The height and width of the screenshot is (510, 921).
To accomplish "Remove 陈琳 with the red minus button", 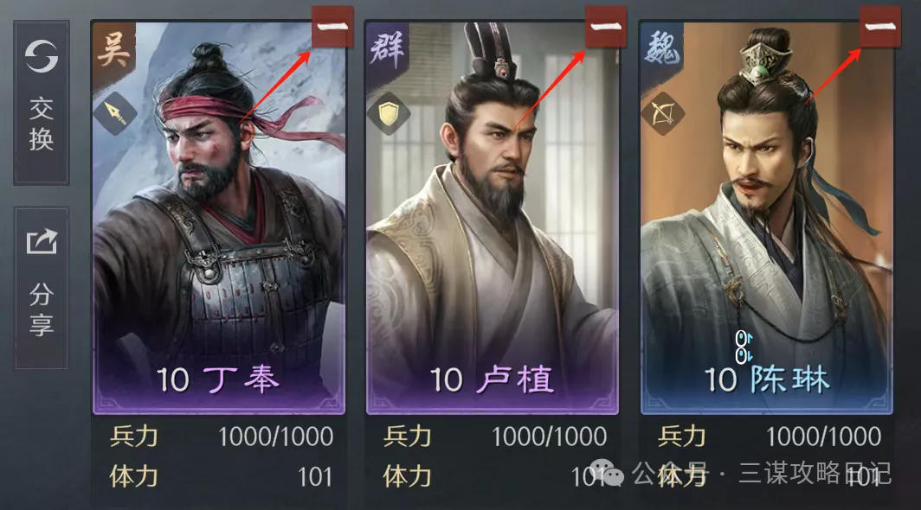I will [879, 27].
